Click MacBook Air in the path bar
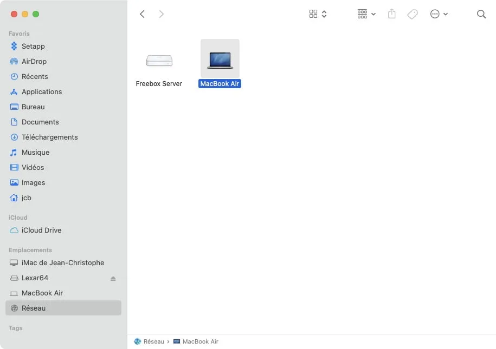 [196, 341]
